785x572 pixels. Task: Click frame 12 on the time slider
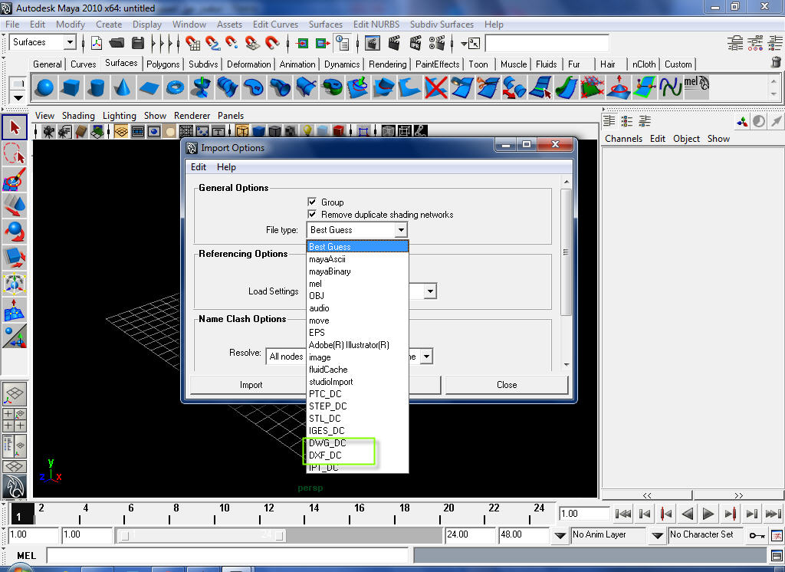[x=261, y=515]
